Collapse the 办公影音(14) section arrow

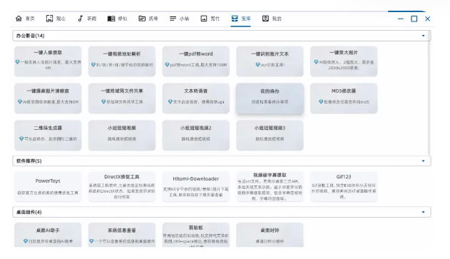(x=424, y=36)
